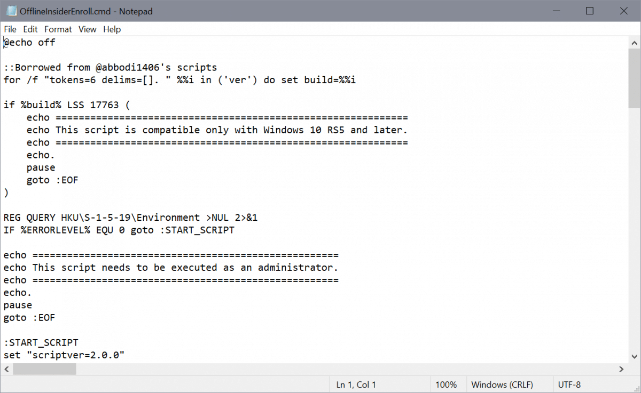The image size is (641, 393).
Task: Click the 'Ln 1, Col 1' status indicator
Action: tap(356, 384)
